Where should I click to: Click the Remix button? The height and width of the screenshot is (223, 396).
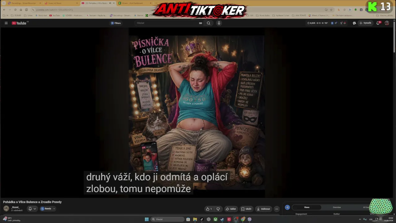click(46, 209)
